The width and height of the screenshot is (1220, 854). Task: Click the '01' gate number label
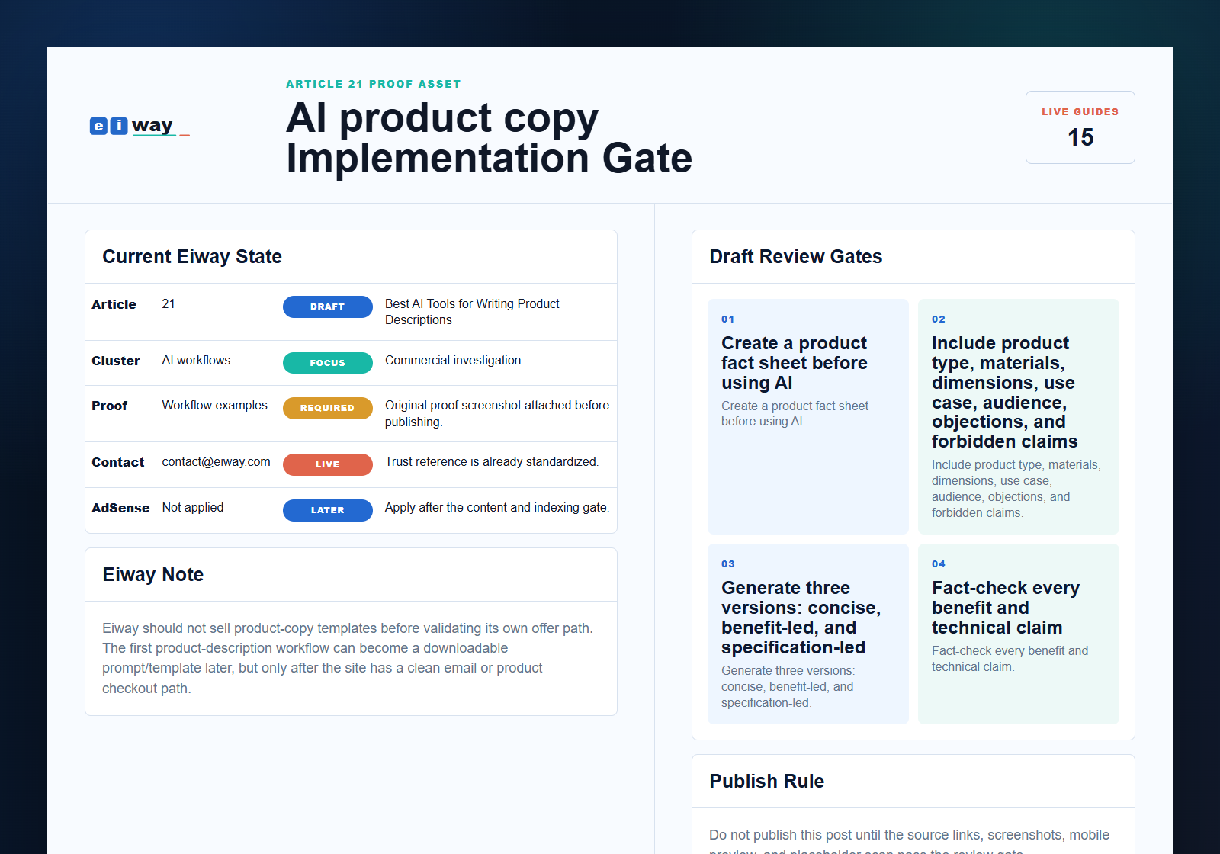point(727,319)
